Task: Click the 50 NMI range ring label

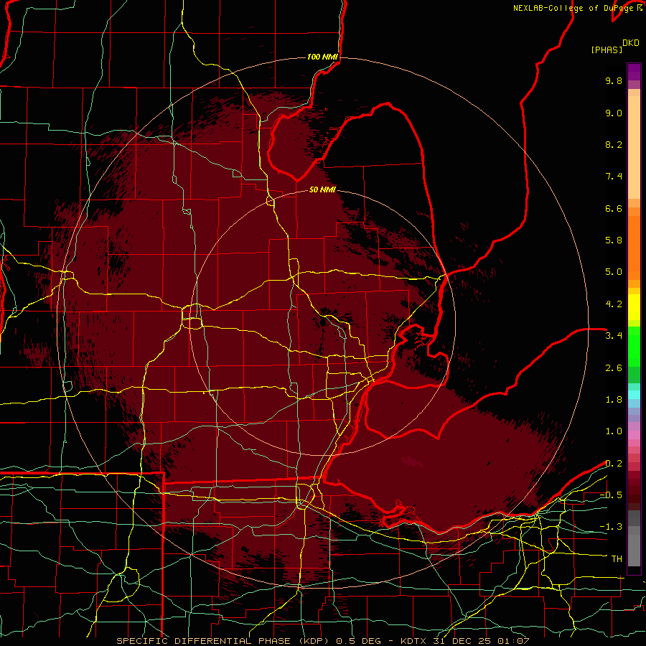Action: [322, 189]
